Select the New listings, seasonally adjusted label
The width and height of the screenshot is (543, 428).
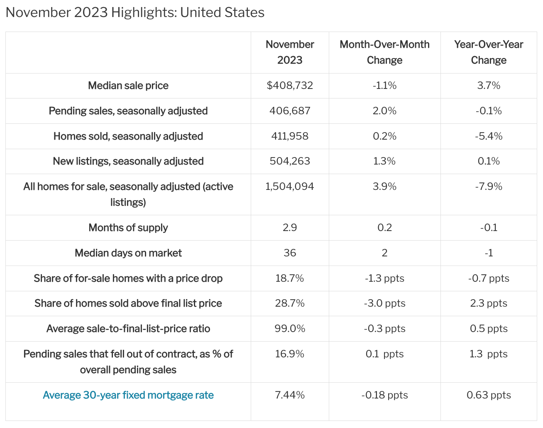(128, 161)
